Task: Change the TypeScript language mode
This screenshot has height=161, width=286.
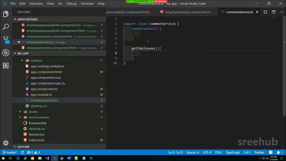Action: (x=232, y=152)
